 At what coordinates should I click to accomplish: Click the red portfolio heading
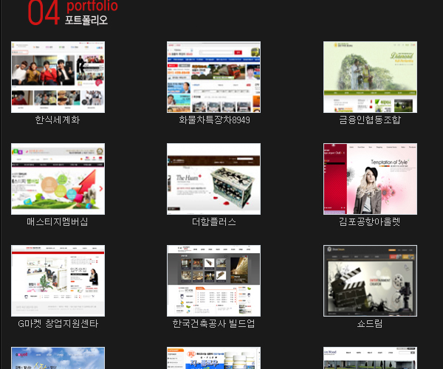(x=92, y=6)
